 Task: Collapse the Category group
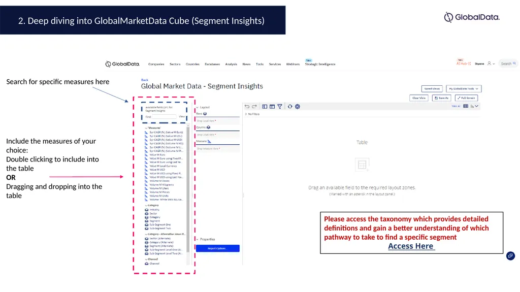pos(146,205)
